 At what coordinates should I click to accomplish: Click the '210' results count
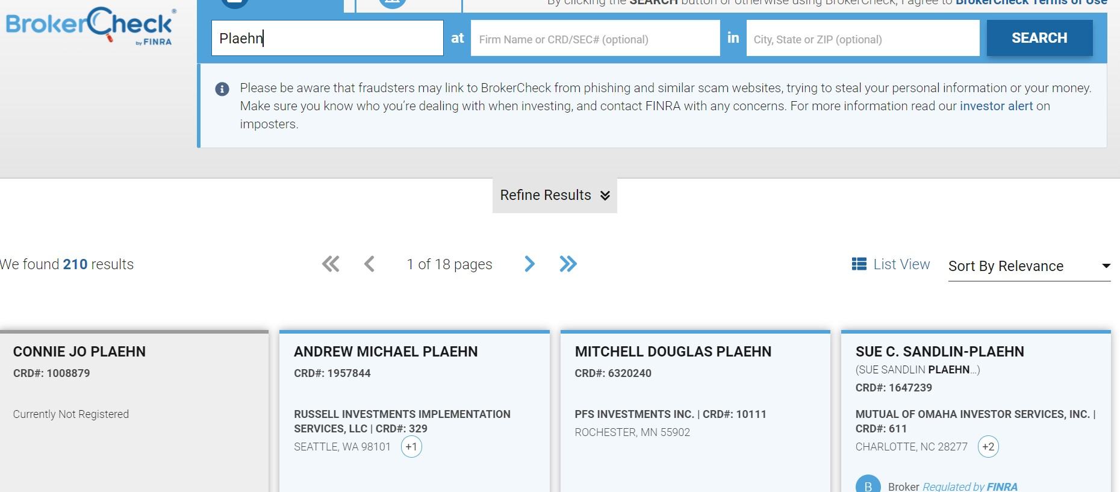[75, 264]
